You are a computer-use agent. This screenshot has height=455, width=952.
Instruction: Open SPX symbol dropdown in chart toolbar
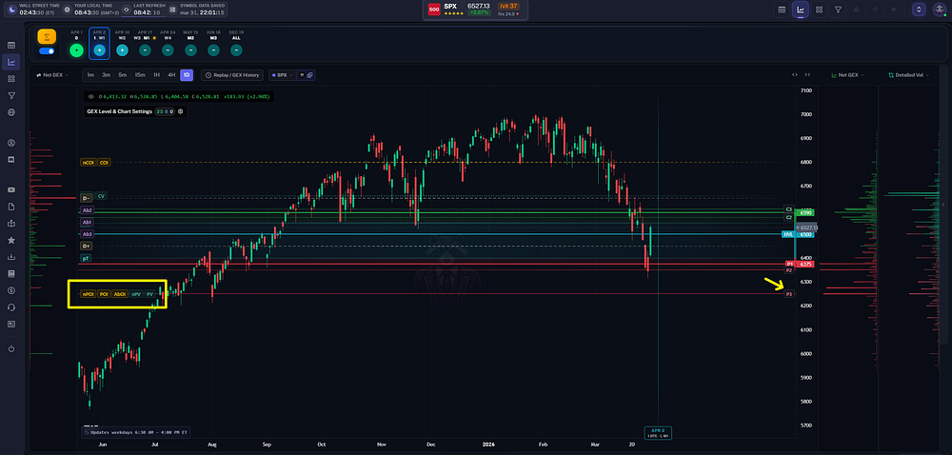click(x=282, y=75)
